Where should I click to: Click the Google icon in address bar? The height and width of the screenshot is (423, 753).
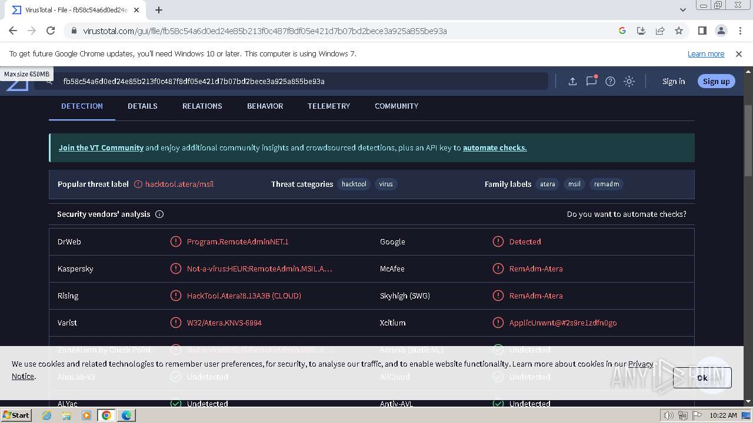pyautogui.click(x=622, y=31)
